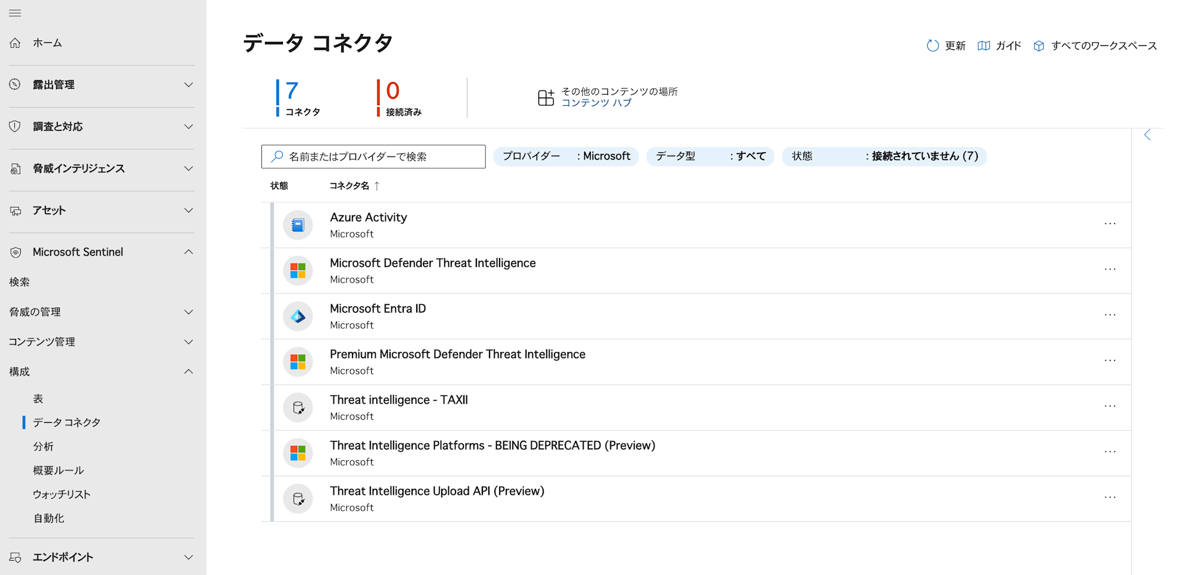Click すべてのワークスペース button

(1095, 46)
